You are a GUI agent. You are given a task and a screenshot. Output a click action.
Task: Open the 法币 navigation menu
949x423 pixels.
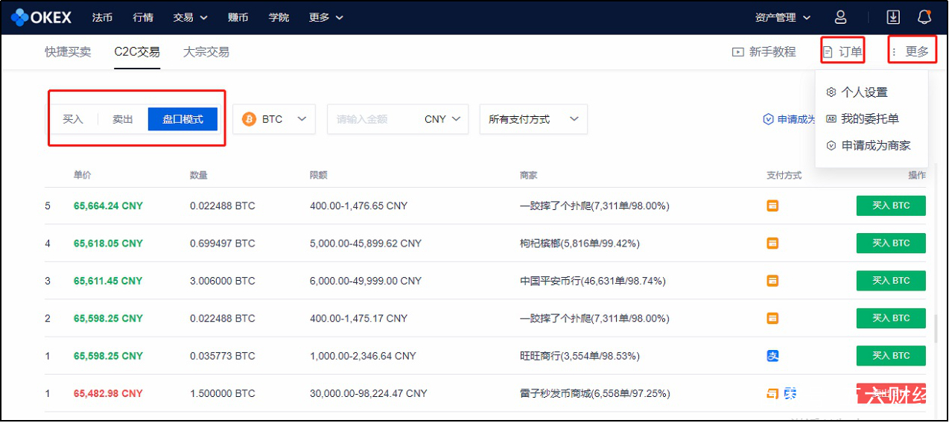pos(102,17)
